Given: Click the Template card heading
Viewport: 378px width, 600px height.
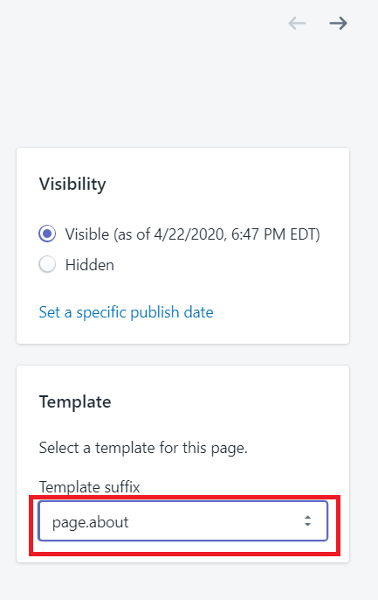Looking at the screenshot, I should [75, 401].
